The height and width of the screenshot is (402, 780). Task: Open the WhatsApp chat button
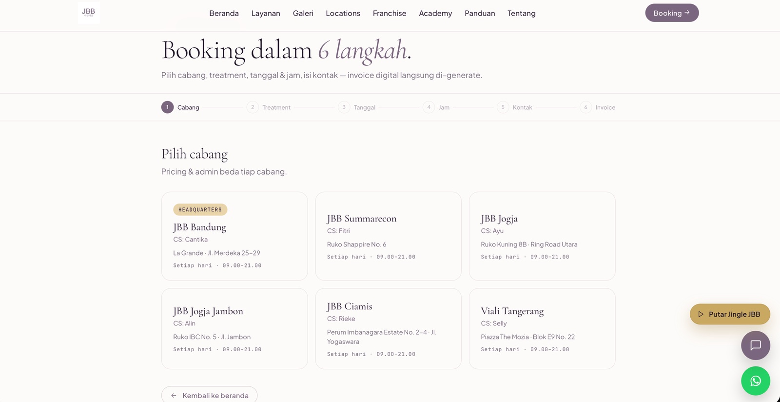coord(756,381)
